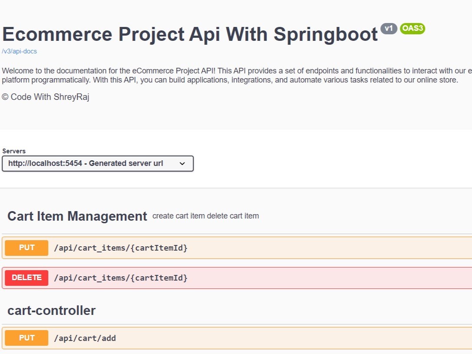This screenshot has height=354, width=472.
Task: Click the v1 version badge
Action: (x=389, y=29)
